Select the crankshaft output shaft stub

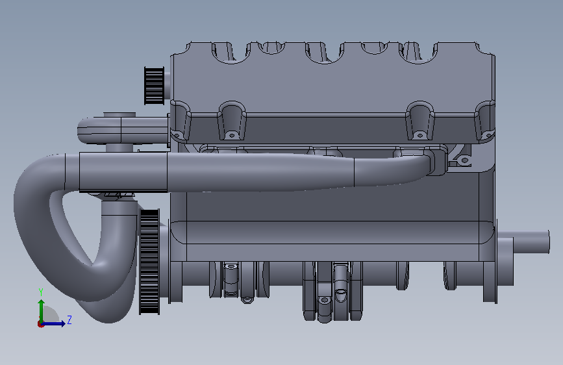tap(531, 242)
